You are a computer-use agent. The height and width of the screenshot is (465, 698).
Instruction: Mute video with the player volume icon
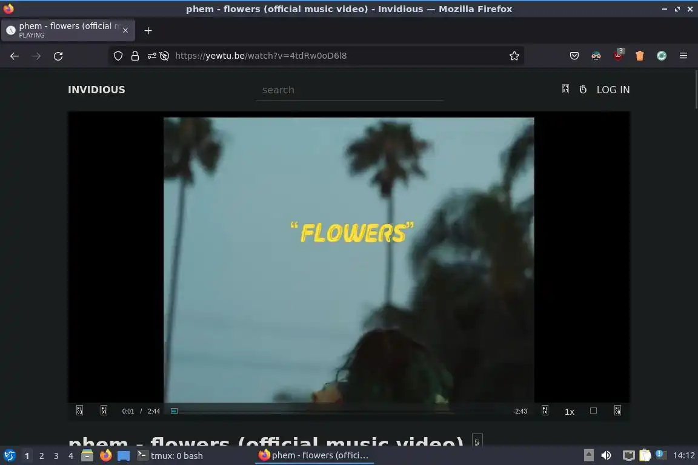(104, 411)
